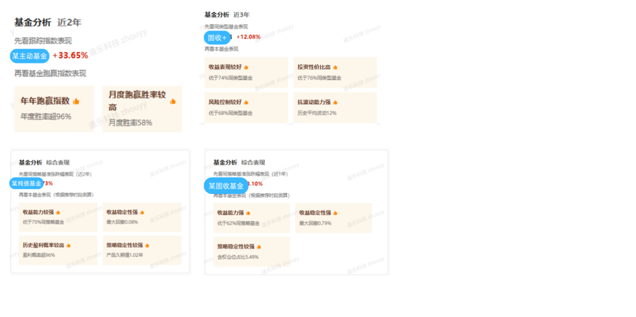
Task: Tap the thumbs-up icon next to 收益表现较好
Action: (x=246, y=67)
